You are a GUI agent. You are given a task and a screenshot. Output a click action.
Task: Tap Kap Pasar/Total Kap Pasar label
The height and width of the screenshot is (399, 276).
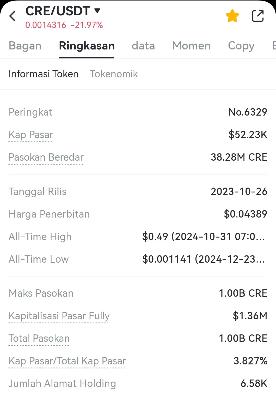(67, 361)
